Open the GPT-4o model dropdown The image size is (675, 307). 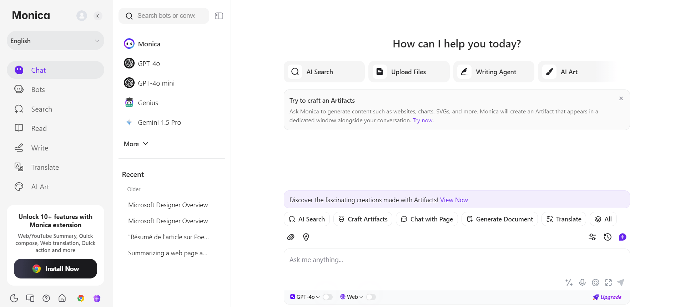tap(305, 297)
